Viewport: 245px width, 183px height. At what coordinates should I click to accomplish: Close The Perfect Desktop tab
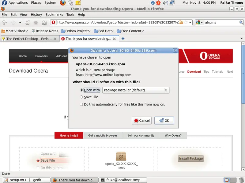55,39
